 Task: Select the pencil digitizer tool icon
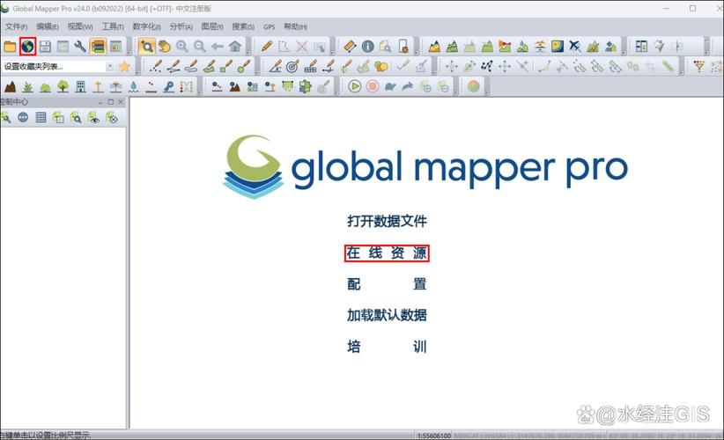coord(266,46)
